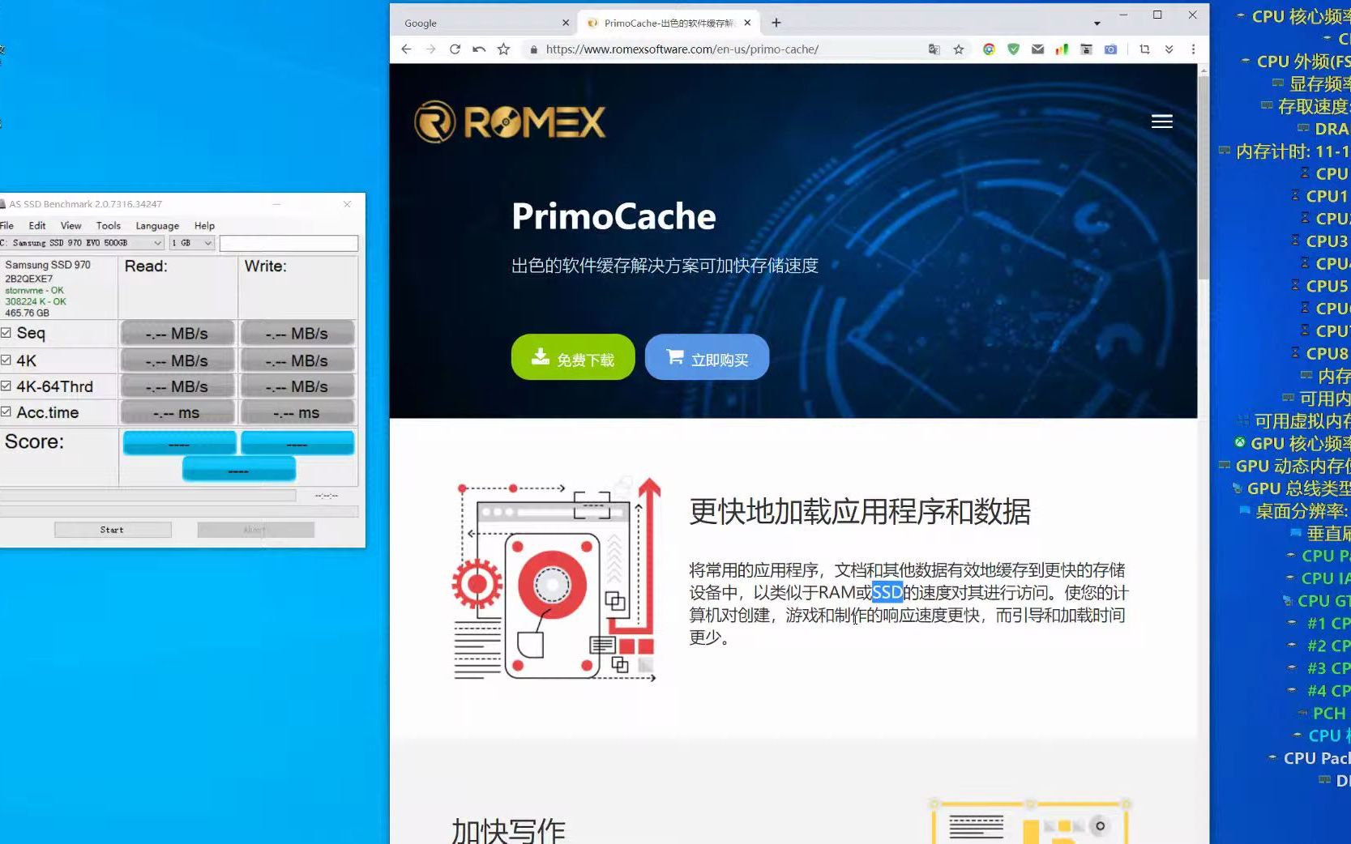Open the Samsung SSD 970 EVO drive dropdown

(157, 242)
